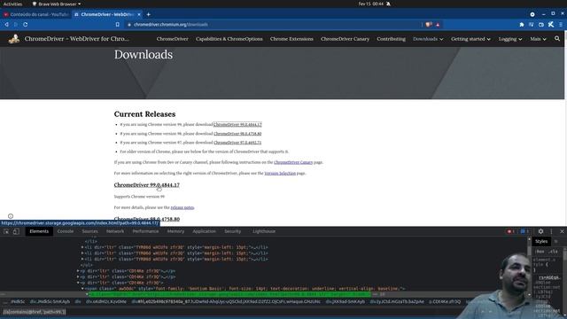The image size is (567, 319).
Task: Open the ChromeDriver nav link
Action: tap(172, 39)
